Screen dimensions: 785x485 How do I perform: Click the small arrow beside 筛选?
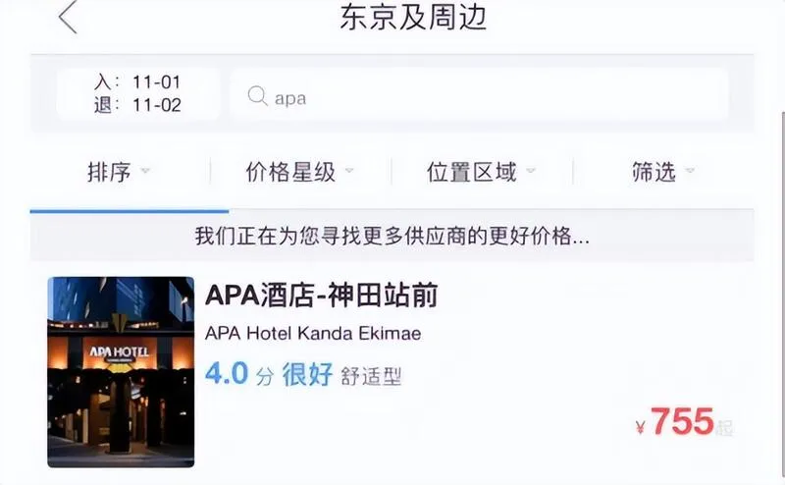(690, 171)
